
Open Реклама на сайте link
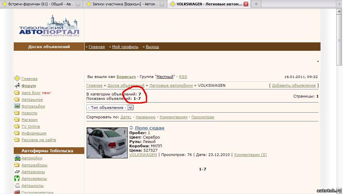(39, 140)
